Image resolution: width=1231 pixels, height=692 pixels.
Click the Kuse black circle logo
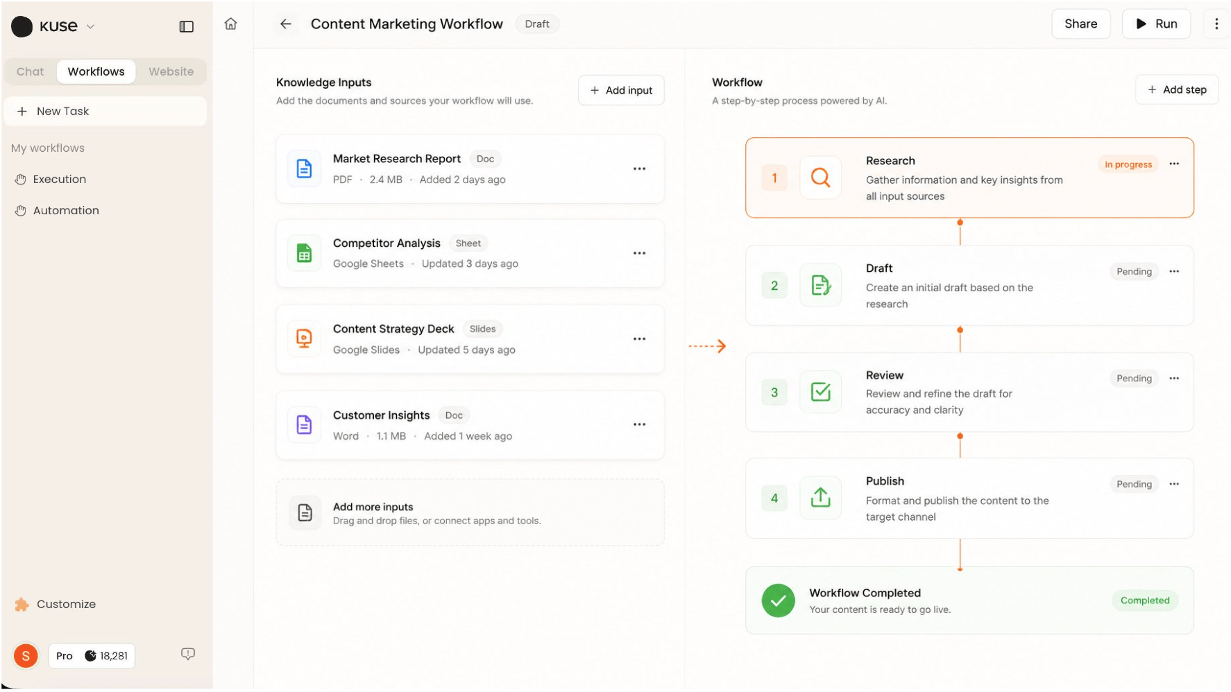[22, 26]
